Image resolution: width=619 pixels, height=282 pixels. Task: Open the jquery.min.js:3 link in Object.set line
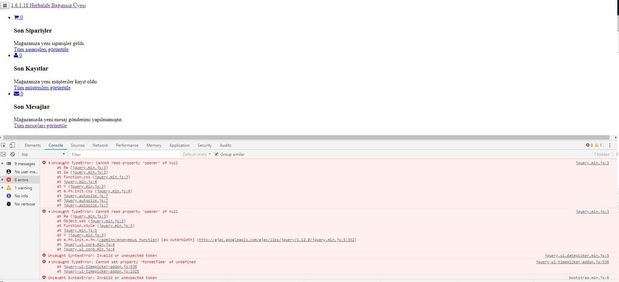[x=107, y=221]
